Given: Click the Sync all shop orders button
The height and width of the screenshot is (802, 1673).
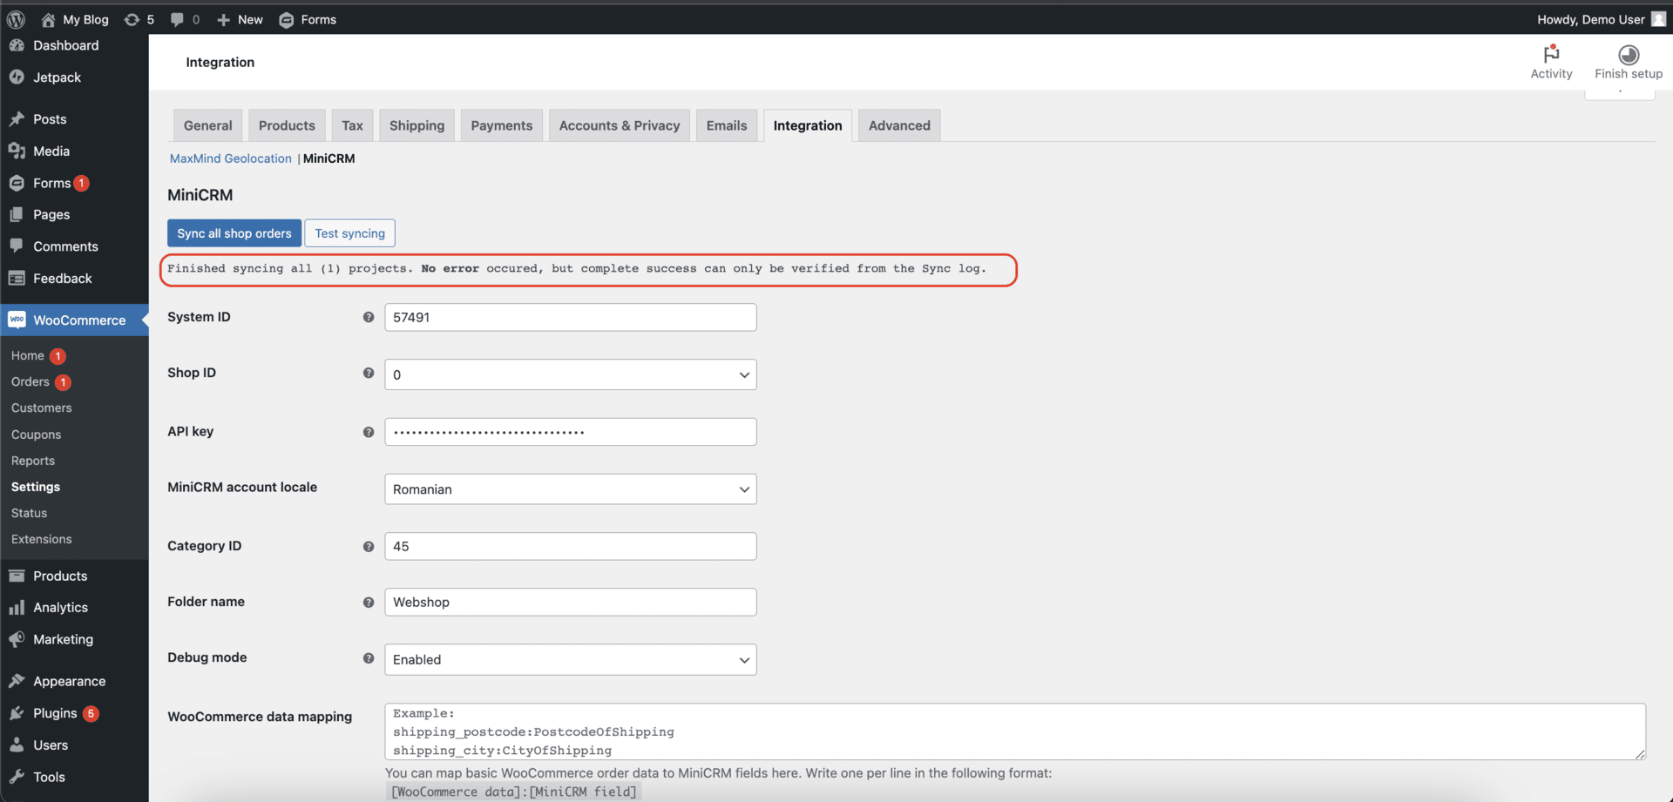Looking at the screenshot, I should click(234, 233).
